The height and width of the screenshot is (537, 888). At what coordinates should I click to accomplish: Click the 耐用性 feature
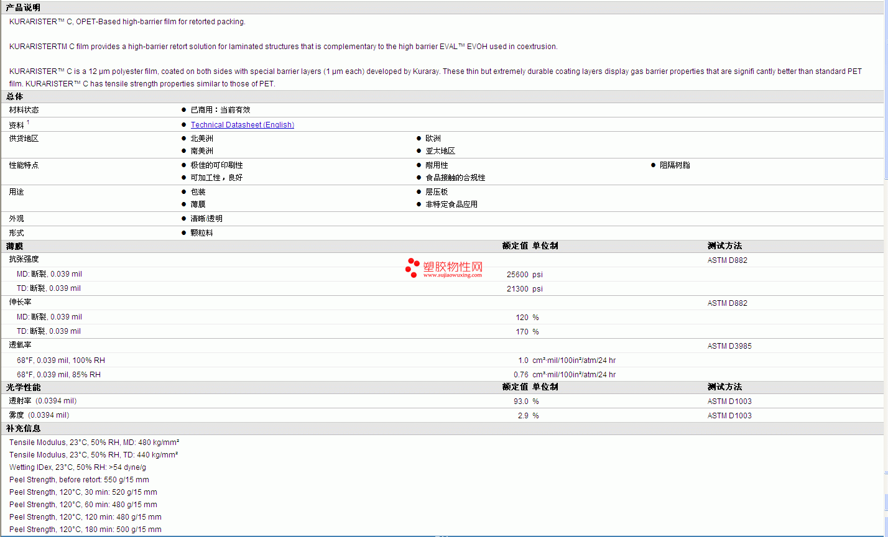click(x=437, y=165)
